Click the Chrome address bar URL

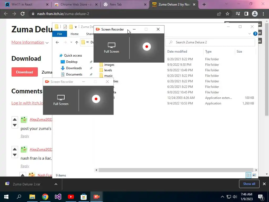63,14
